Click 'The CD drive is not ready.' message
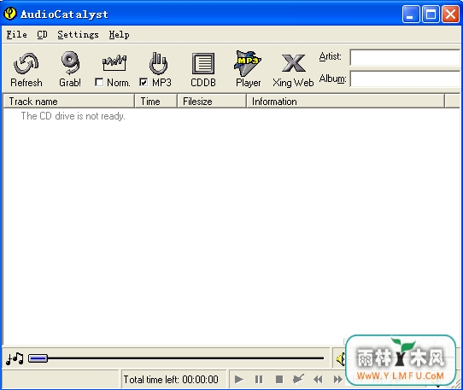463x390 pixels. [x=73, y=116]
